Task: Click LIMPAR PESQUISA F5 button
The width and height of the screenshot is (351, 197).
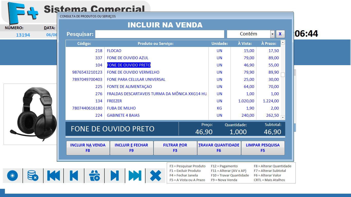Action: 263,148
